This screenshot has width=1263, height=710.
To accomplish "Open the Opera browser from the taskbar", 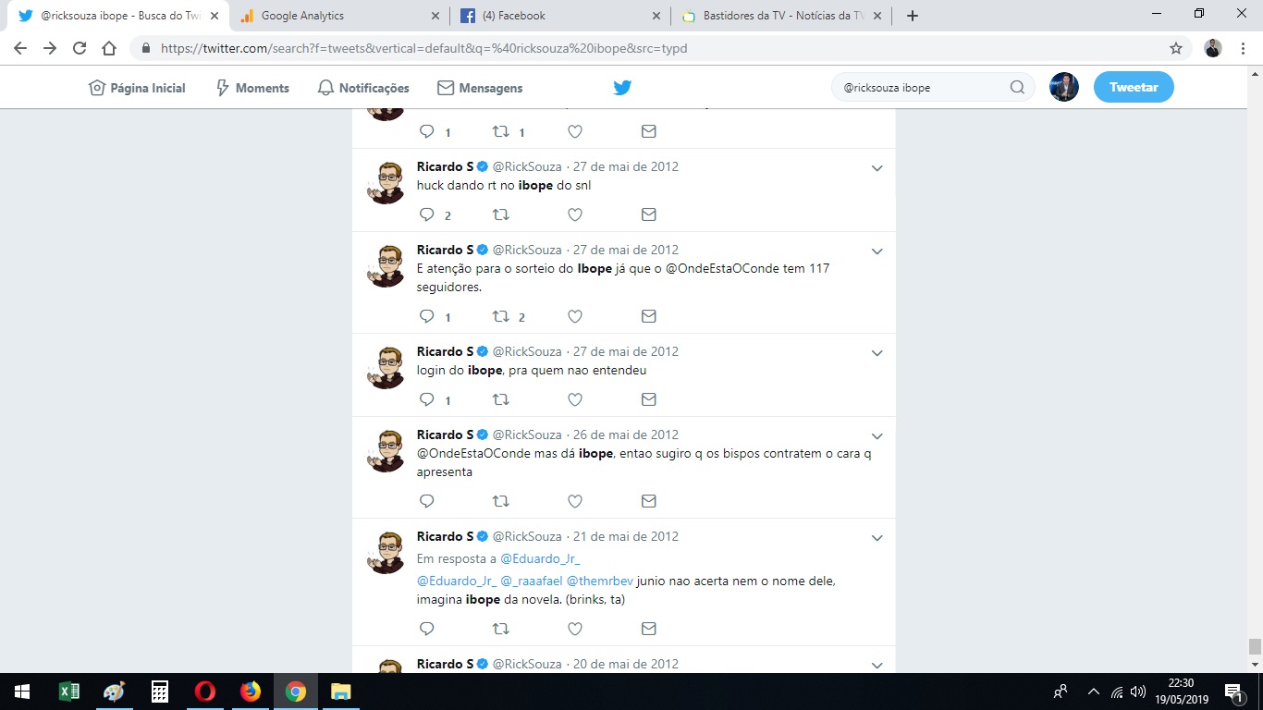I will click(x=205, y=692).
